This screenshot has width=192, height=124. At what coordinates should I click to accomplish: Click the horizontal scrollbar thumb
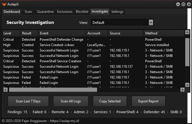(53, 90)
